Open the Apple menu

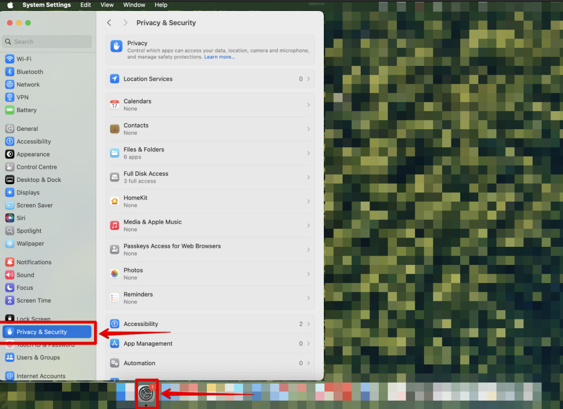point(10,4)
